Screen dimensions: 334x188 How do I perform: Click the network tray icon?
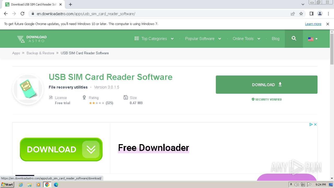coord(303,185)
